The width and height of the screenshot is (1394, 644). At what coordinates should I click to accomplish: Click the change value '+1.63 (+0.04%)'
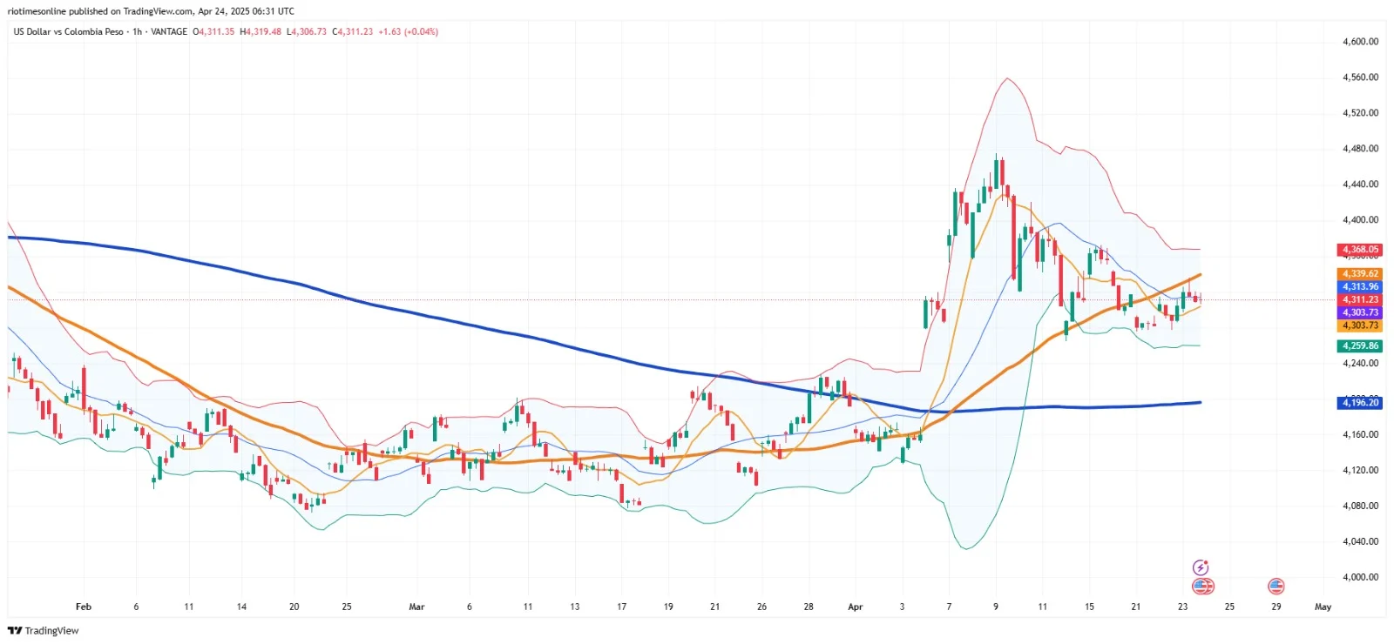[408, 32]
